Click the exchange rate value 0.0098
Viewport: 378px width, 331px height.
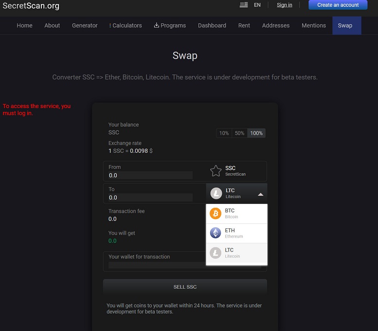tap(139, 151)
